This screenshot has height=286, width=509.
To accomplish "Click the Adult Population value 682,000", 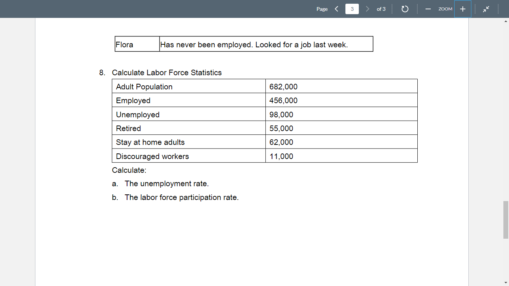I will click(x=284, y=86).
